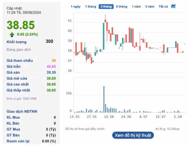Image resolution: width=189 pixels, height=146 pixels.
Task: Select the GT Mua label
Action: tap(13, 129)
